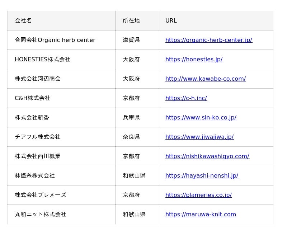The width and height of the screenshot is (287, 235).
Task: Open the maruwa-knit.com link
Action: (201, 215)
